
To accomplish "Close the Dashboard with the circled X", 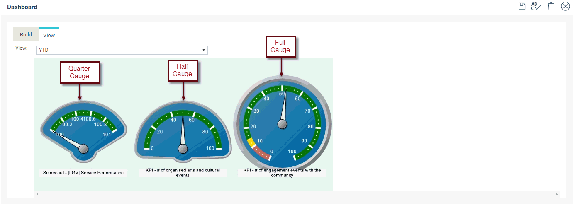I will pyautogui.click(x=565, y=6).
